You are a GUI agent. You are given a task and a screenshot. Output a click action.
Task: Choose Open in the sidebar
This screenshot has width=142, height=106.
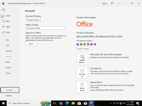(x=8, y=27)
